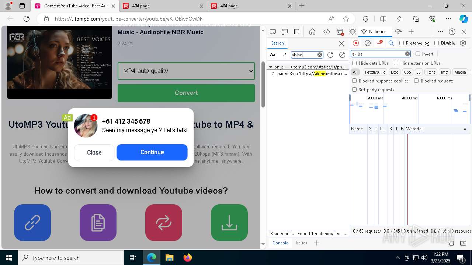This screenshot has height=265, width=472.
Task: Check the Invert filter checkbox
Action: click(x=418, y=54)
